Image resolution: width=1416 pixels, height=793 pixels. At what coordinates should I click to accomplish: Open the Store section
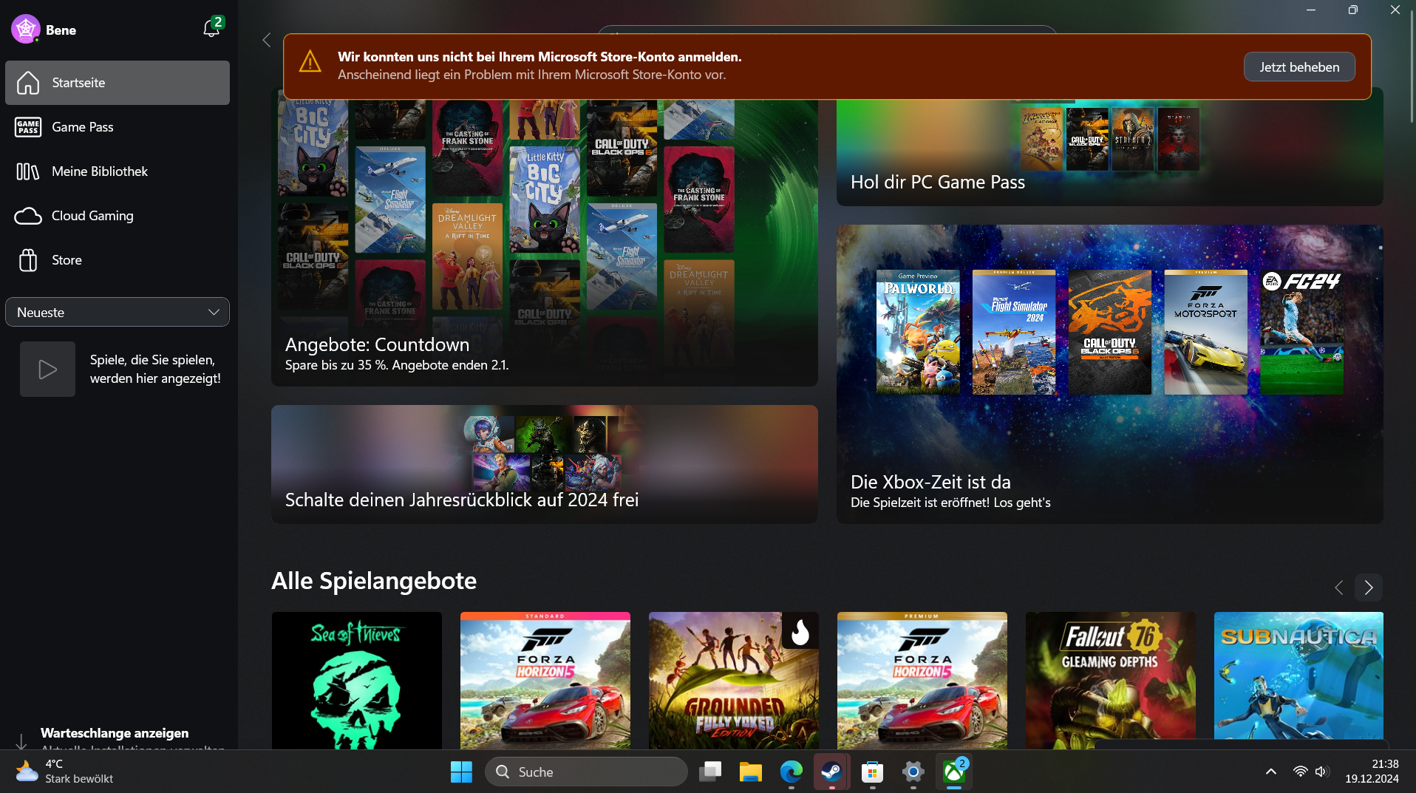click(118, 260)
